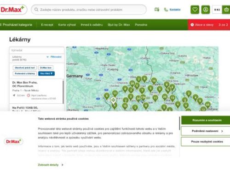Toggle the 'Otevřené právě teď' filter chip
Viewport: 230px width, 172px height.
[x=25, y=67]
